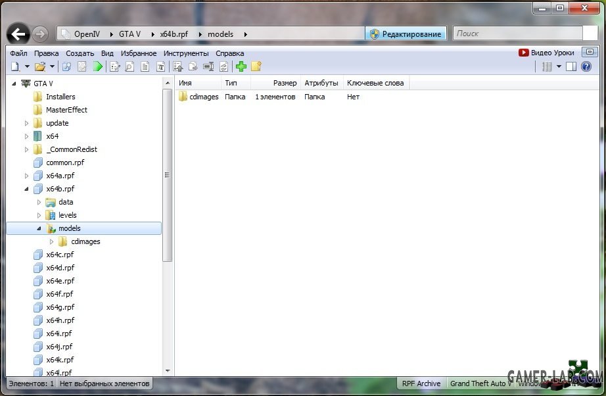This screenshot has width=606, height=396.
Task: Click the green plus add icon
Action: click(241, 66)
